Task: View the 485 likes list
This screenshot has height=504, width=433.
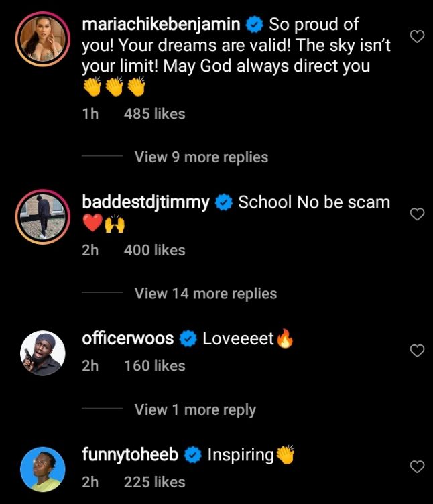Action: (x=154, y=114)
